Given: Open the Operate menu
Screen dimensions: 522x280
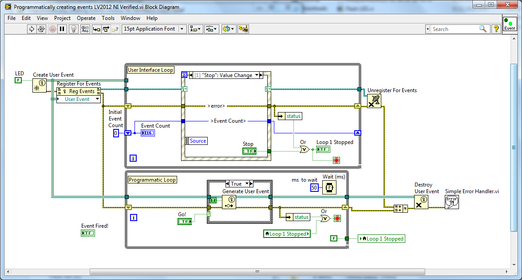Looking at the screenshot, I should point(86,18).
